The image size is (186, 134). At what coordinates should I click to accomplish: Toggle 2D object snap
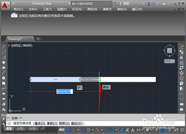pyautogui.click(x=112, y=130)
